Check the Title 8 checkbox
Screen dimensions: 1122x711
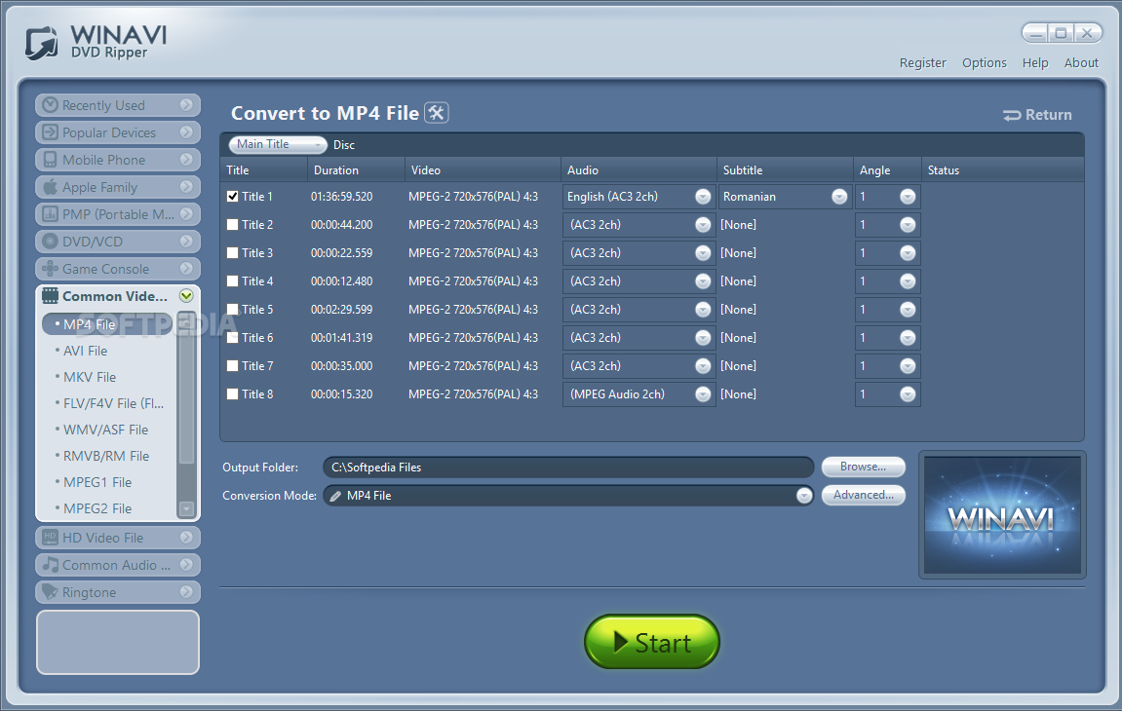coord(233,394)
